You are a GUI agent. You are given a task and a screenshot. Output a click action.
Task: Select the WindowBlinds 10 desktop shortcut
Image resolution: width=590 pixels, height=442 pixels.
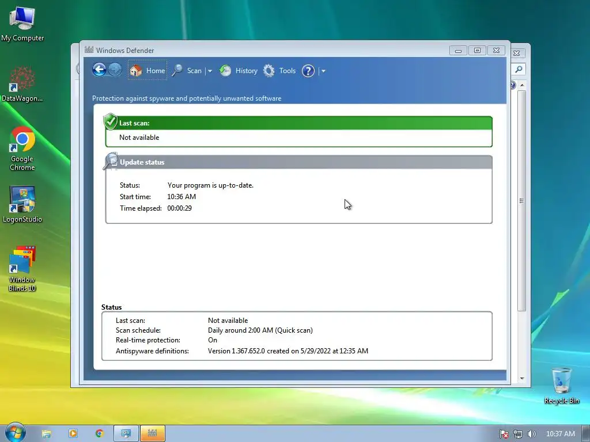(x=22, y=269)
